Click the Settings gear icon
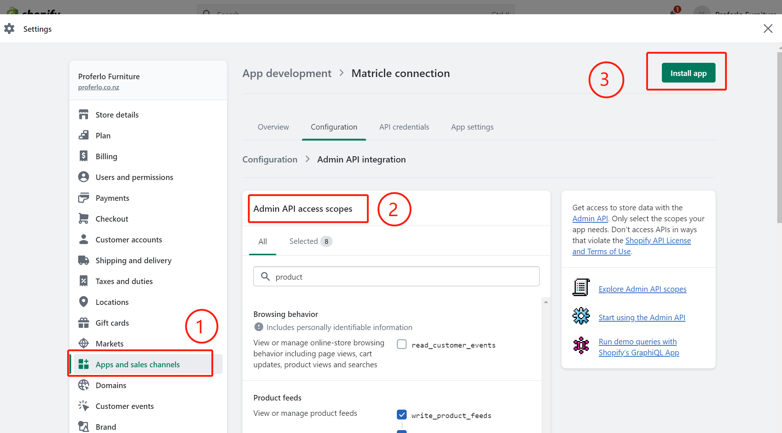Screen dimensions: 782x433 pos(9,28)
